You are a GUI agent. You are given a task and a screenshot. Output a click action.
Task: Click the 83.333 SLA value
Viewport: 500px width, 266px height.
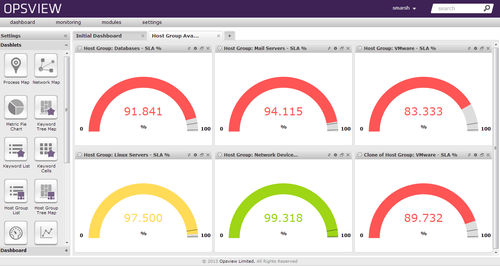424,111
